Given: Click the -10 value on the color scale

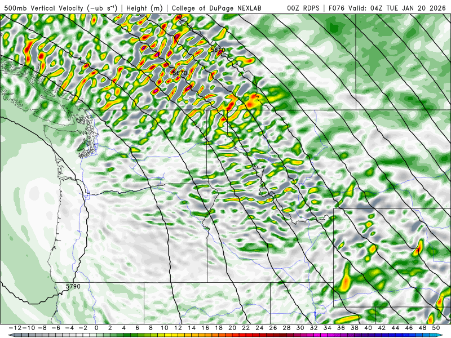Looking at the screenshot, I should [x=29, y=328].
